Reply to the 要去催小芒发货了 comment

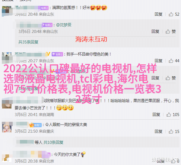click(x=156, y=115)
